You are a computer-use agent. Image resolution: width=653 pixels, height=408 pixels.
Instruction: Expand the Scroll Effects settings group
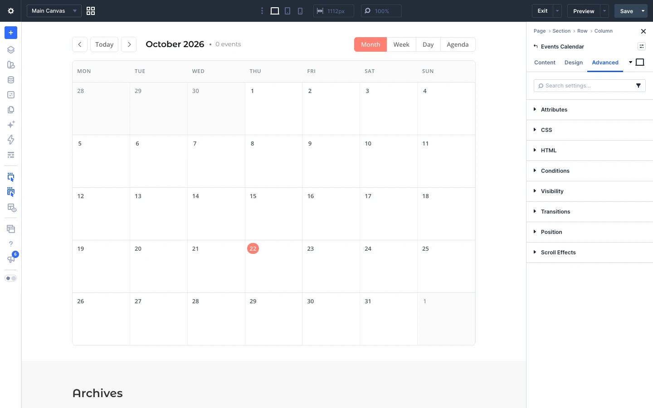[x=590, y=253]
